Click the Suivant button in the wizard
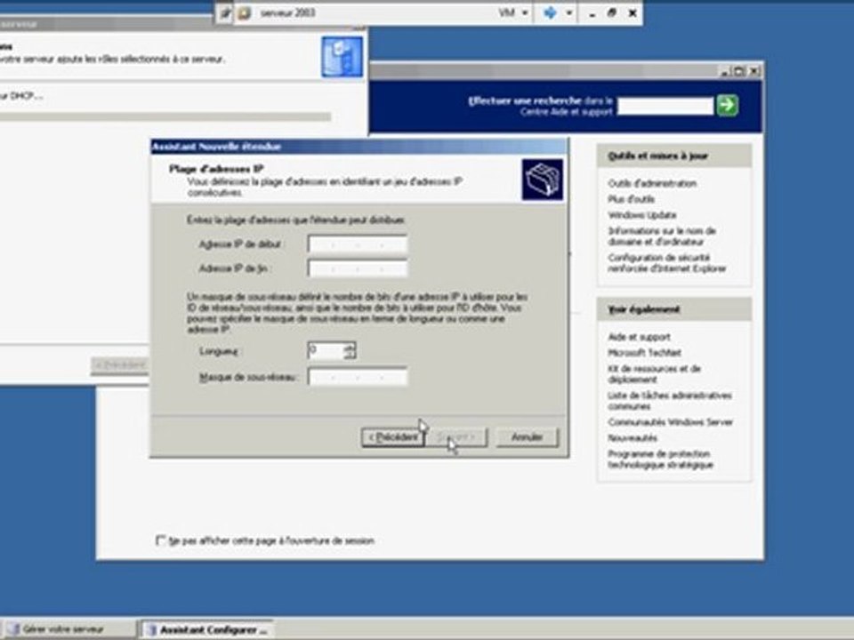The height and width of the screenshot is (640, 854). [x=456, y=437]
